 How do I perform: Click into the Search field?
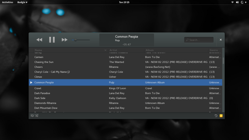point(199,40)
